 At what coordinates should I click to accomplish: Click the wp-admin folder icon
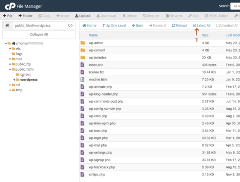tap(83, 43)
